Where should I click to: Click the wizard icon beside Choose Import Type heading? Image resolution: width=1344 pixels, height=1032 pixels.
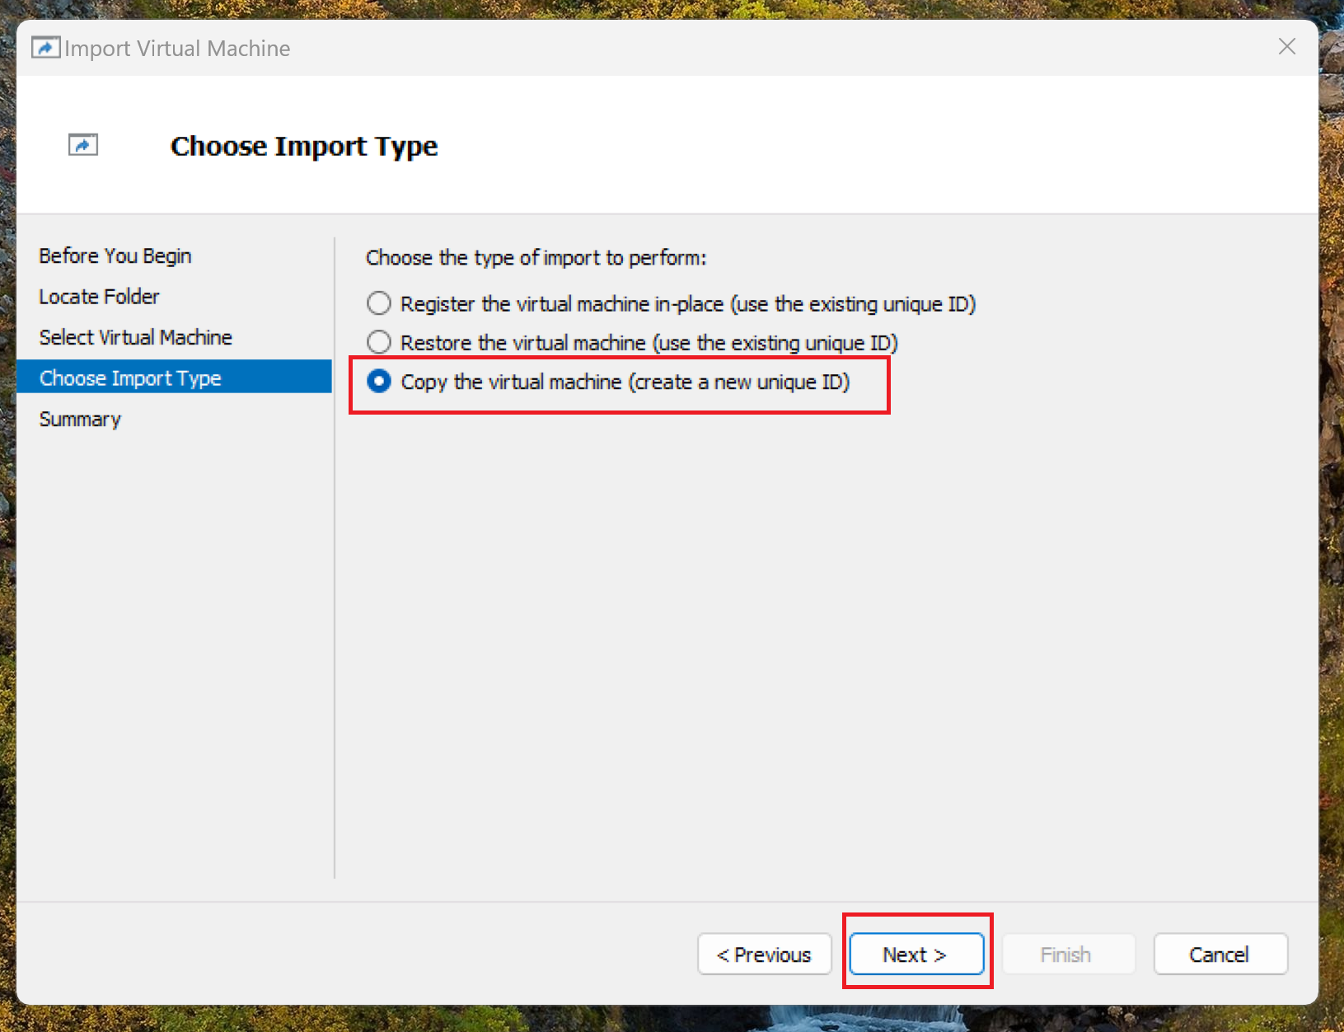click(x=83, y=145)
